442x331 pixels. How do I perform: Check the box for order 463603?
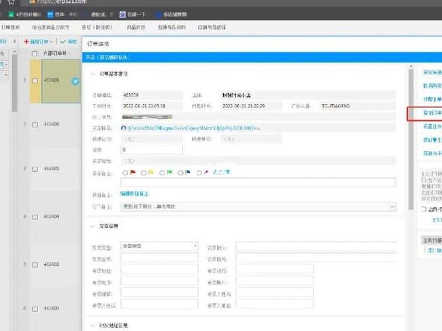click(35, 265)
